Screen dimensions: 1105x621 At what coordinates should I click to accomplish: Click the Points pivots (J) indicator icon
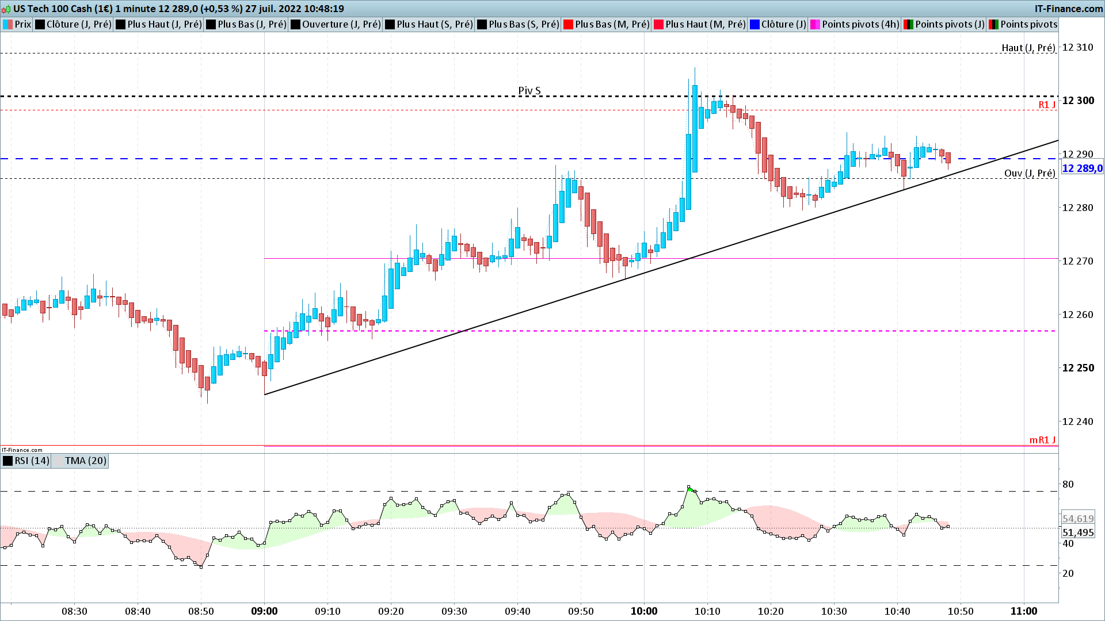tap(908, 24)
